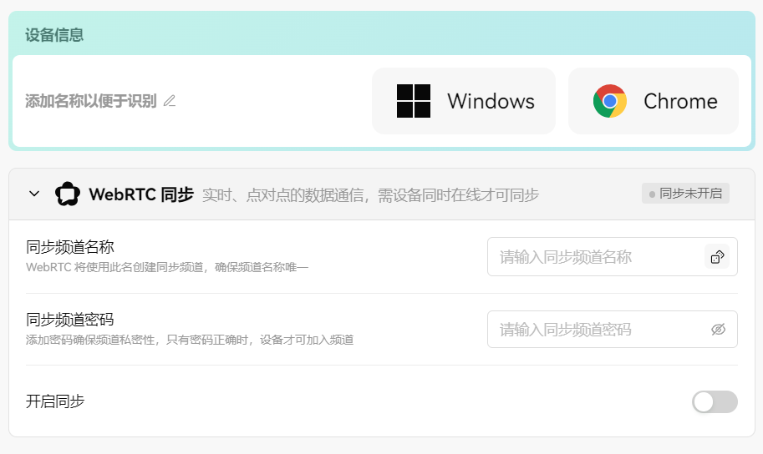The width and height of the screenshot is (763, 454).
Task: Click the 设备信息 heading
Action: click(x=54, y=35)
